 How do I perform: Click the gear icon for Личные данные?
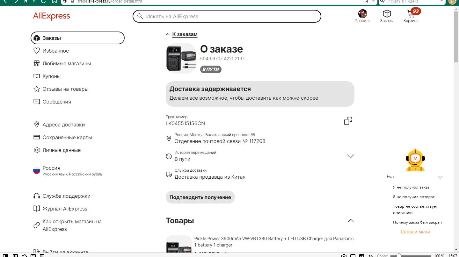(x=37, y=150)
